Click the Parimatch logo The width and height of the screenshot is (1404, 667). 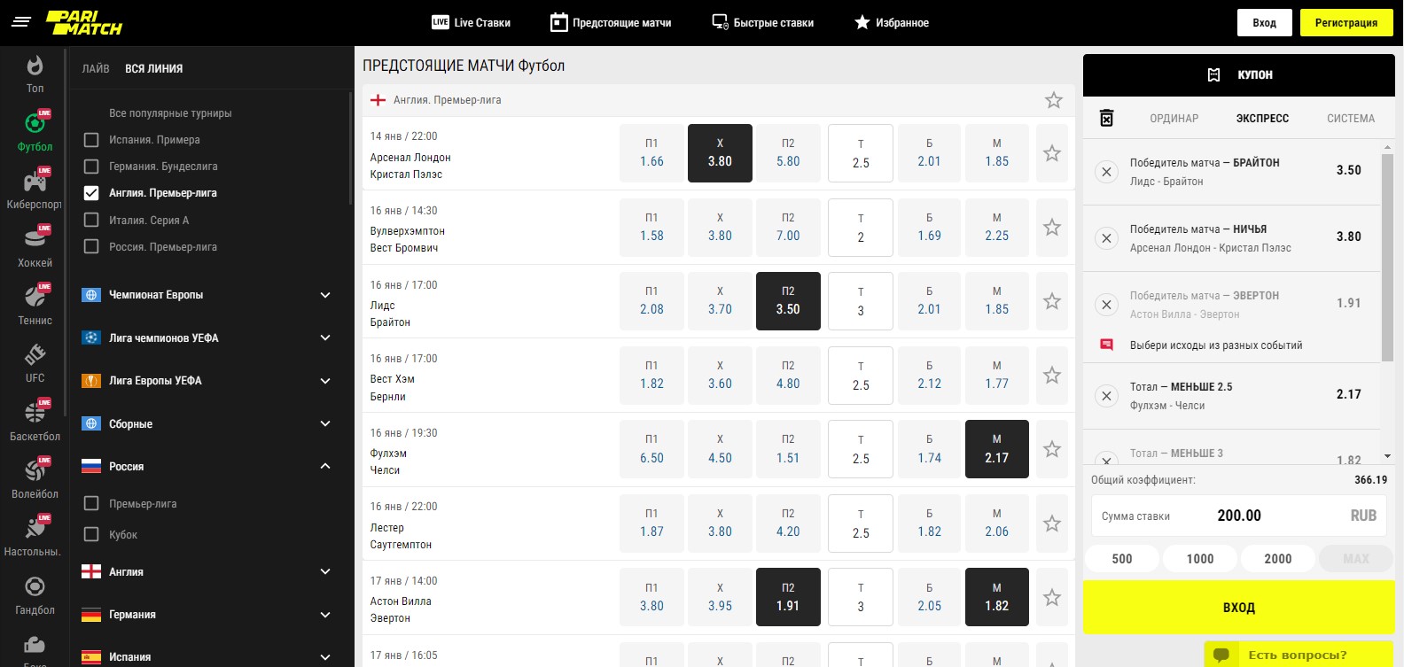tap(84, 22)
